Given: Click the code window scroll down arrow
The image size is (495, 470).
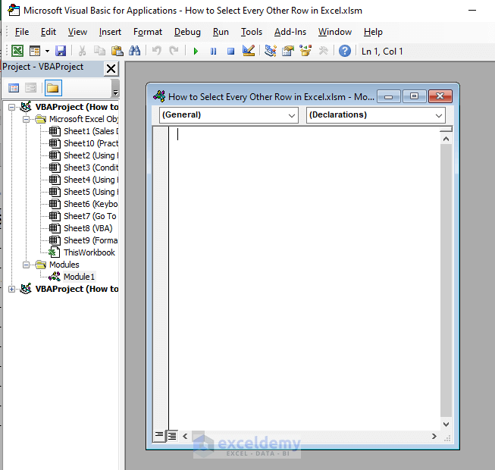Looking at the screenshot, I should pos(446,425).
